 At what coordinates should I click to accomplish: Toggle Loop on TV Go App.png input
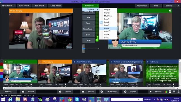tap(61, 84)
